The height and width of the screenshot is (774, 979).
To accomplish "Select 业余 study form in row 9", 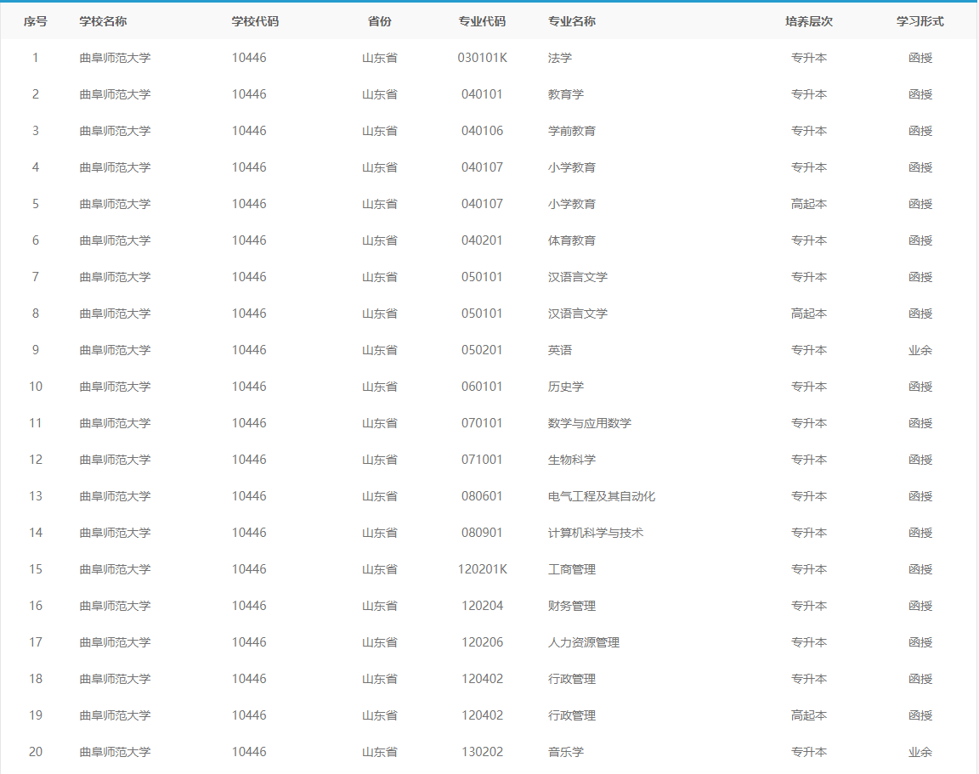I will (x=920, y=350).
